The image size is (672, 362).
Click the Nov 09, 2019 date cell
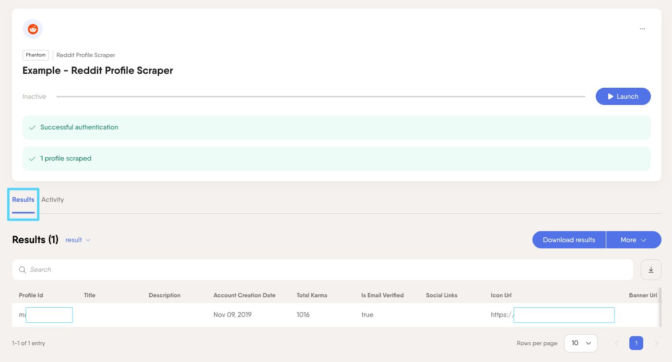pyautogui.click(x=233, y=315)
